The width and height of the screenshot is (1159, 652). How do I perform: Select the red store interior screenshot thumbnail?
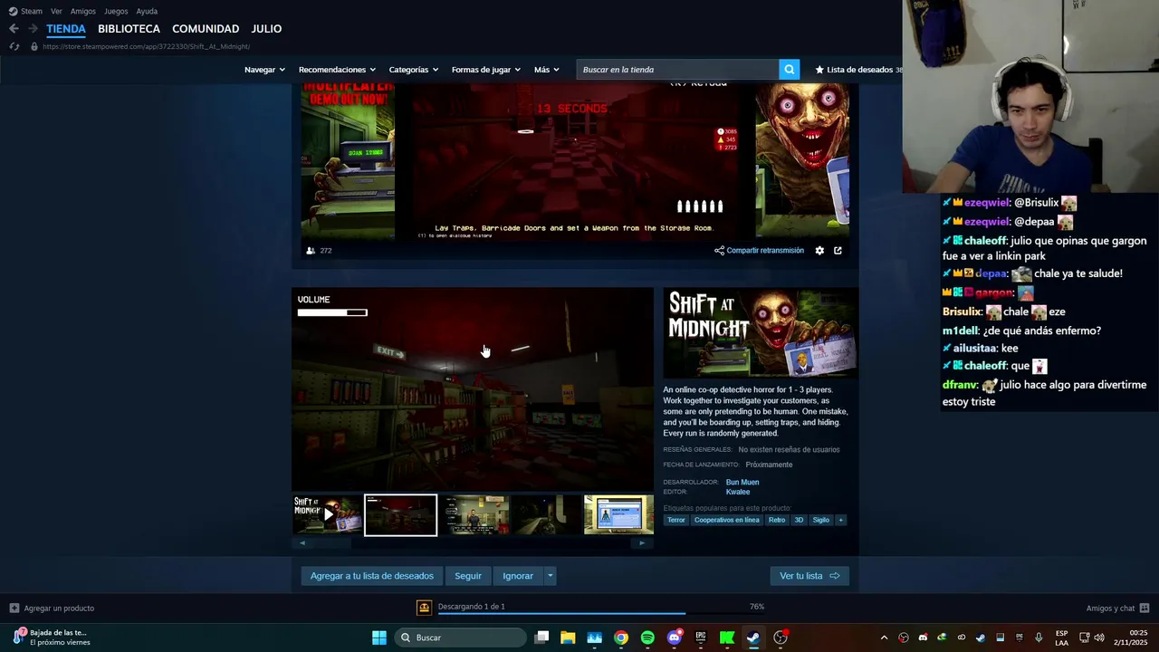click(x=400, y=514)
